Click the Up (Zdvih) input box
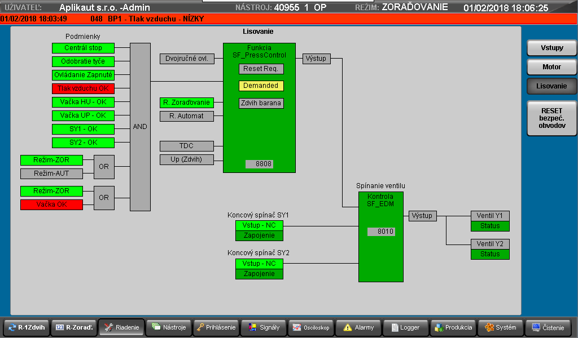 pyautogui.click(x=186, y=159)
